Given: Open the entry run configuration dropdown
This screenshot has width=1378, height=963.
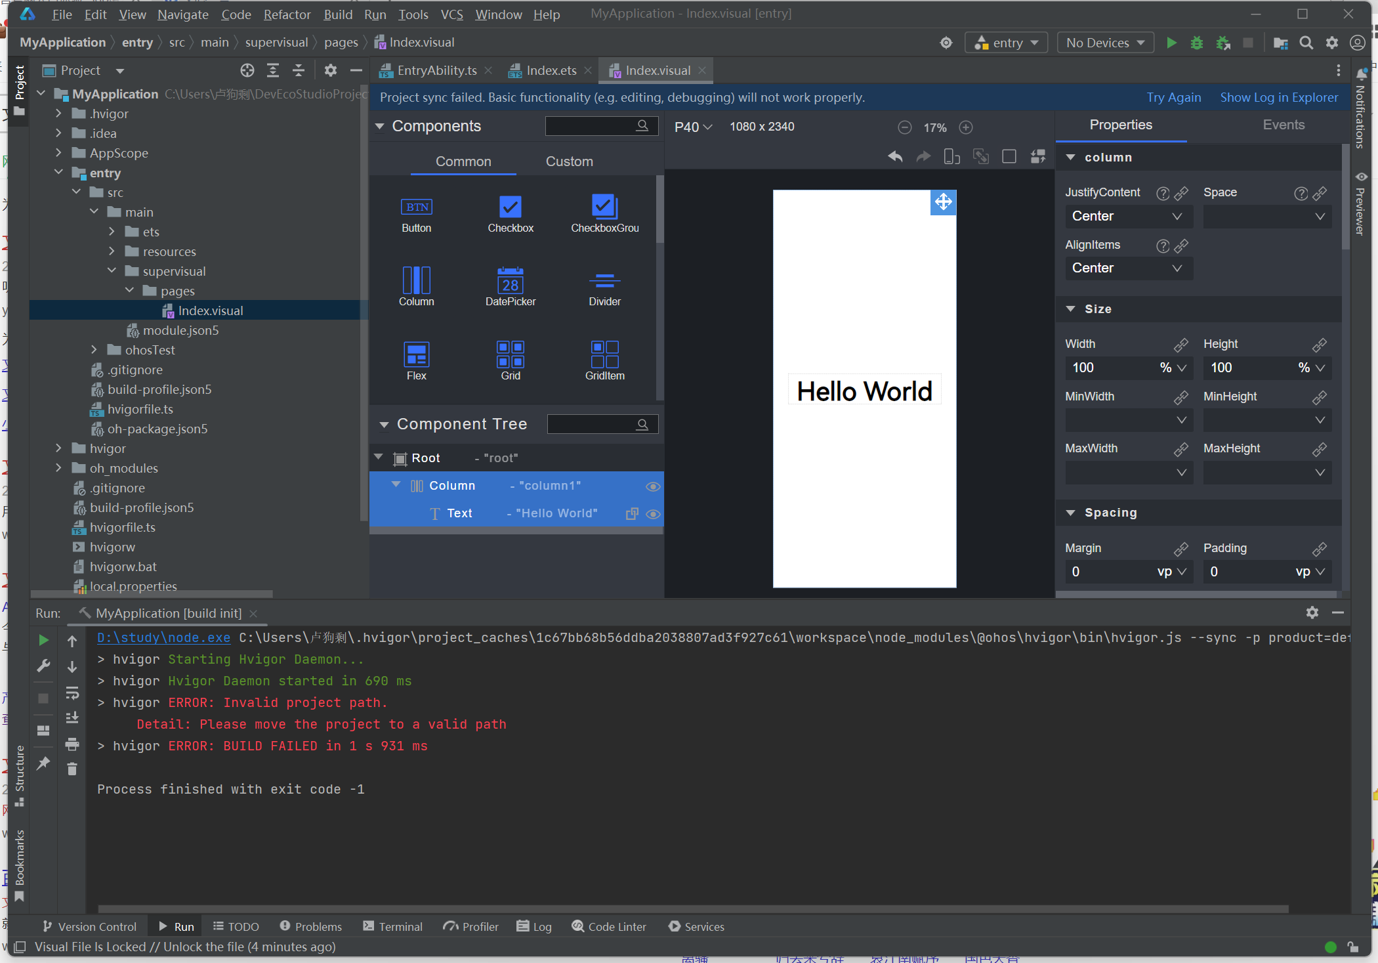Looking at the screenshot, I should [x=1007, y=43].
